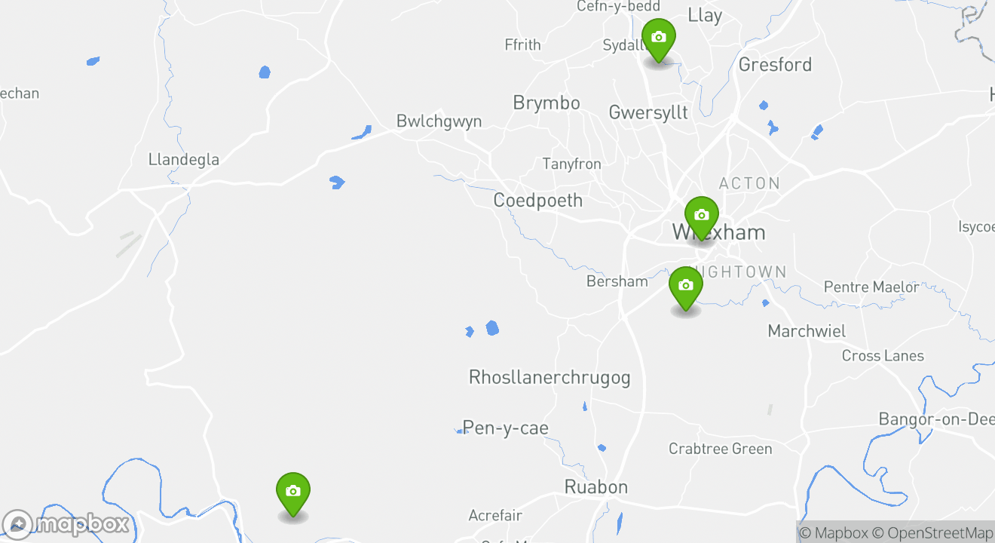Click the Brymbo label on the map
The image size is (995, 543).
546,103
